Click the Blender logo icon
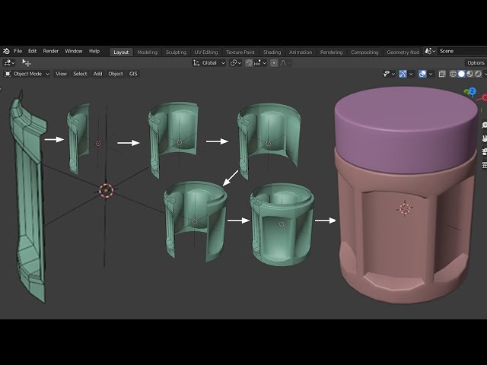 (6, 51)
